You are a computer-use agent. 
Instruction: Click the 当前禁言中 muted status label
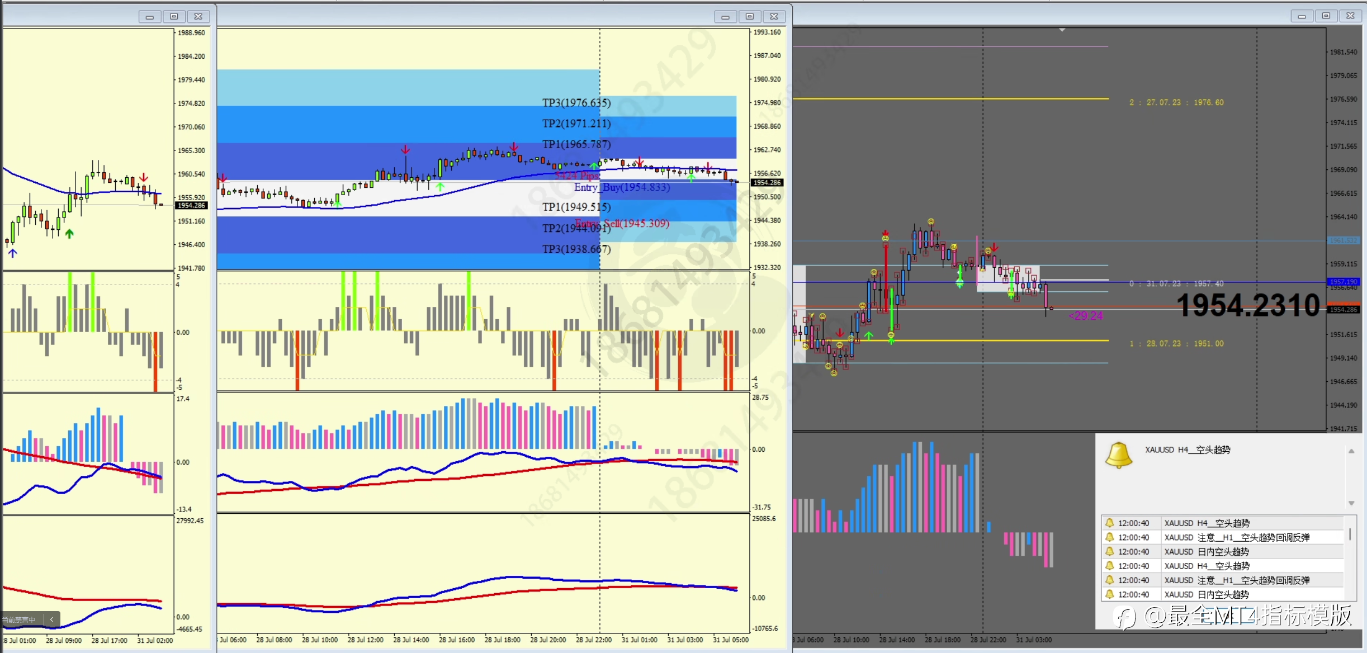click(19, 619)
